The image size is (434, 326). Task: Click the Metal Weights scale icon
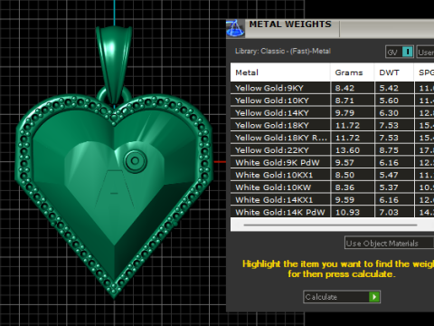pos(235,29)
